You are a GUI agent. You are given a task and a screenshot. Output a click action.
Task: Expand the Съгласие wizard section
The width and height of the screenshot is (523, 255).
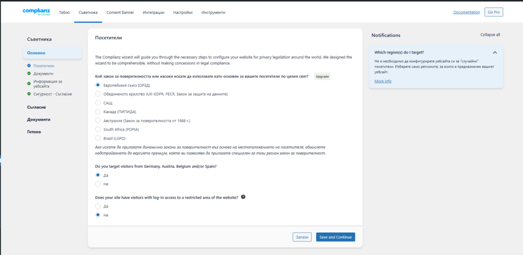click(36, 107)
